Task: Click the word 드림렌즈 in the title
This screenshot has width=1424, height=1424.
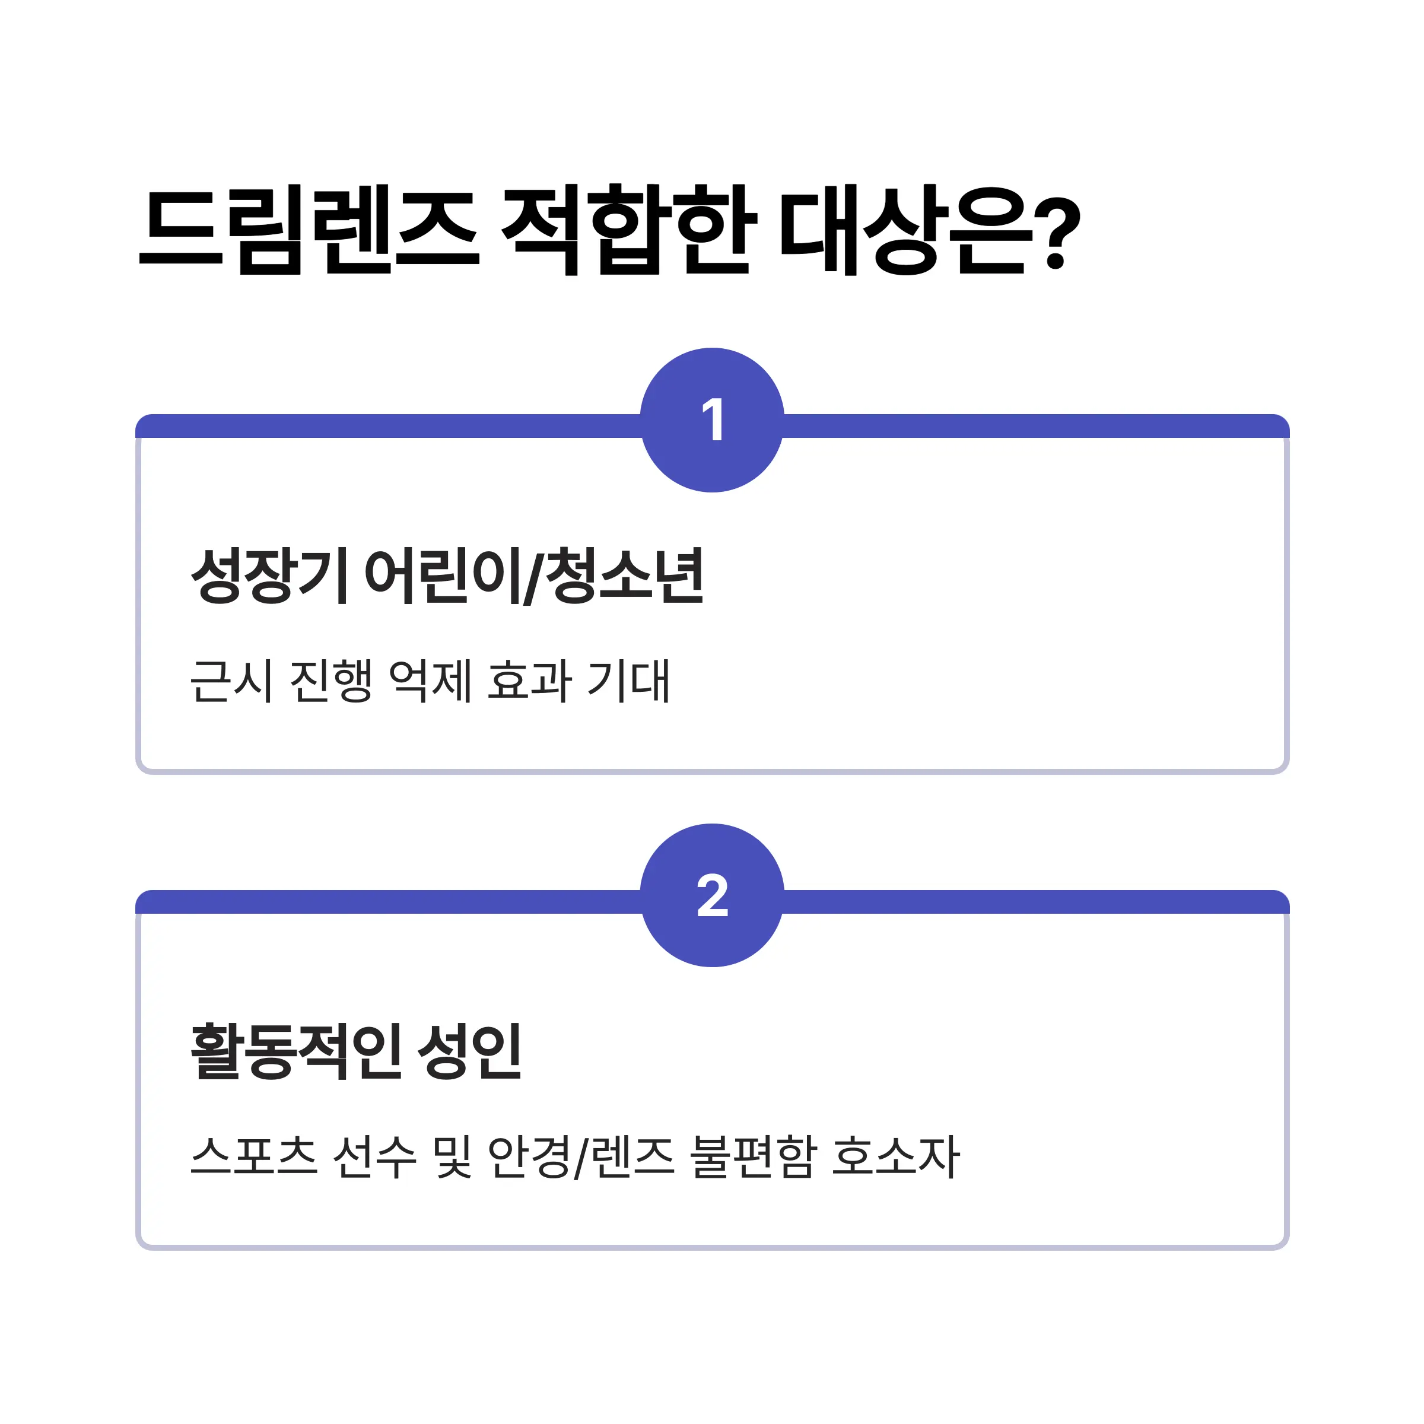Action: point(309,231)
